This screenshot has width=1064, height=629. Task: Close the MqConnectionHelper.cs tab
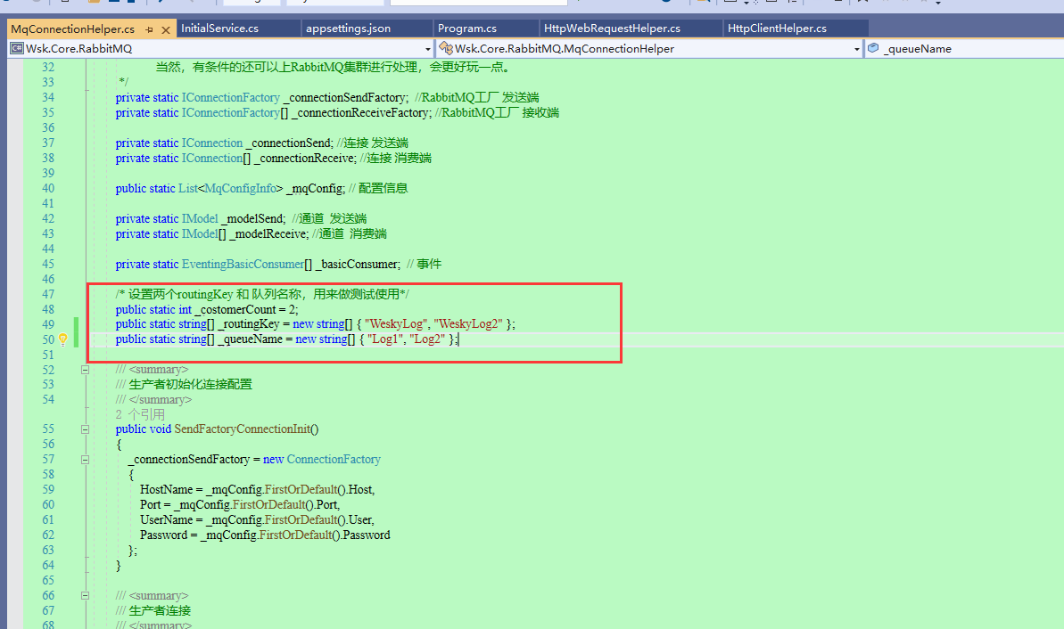tap(166, 29)
